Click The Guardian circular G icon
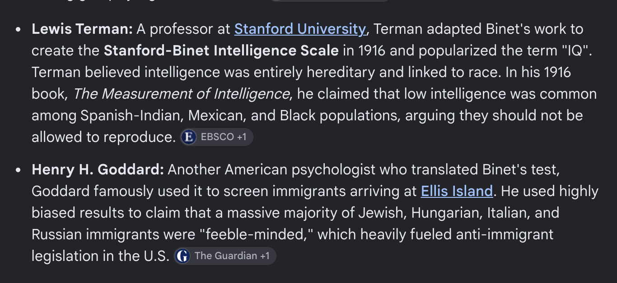The image size is (617, 283). [x=182, y=256]
